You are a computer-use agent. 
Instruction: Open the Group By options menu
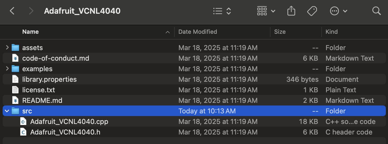[266, 11]
